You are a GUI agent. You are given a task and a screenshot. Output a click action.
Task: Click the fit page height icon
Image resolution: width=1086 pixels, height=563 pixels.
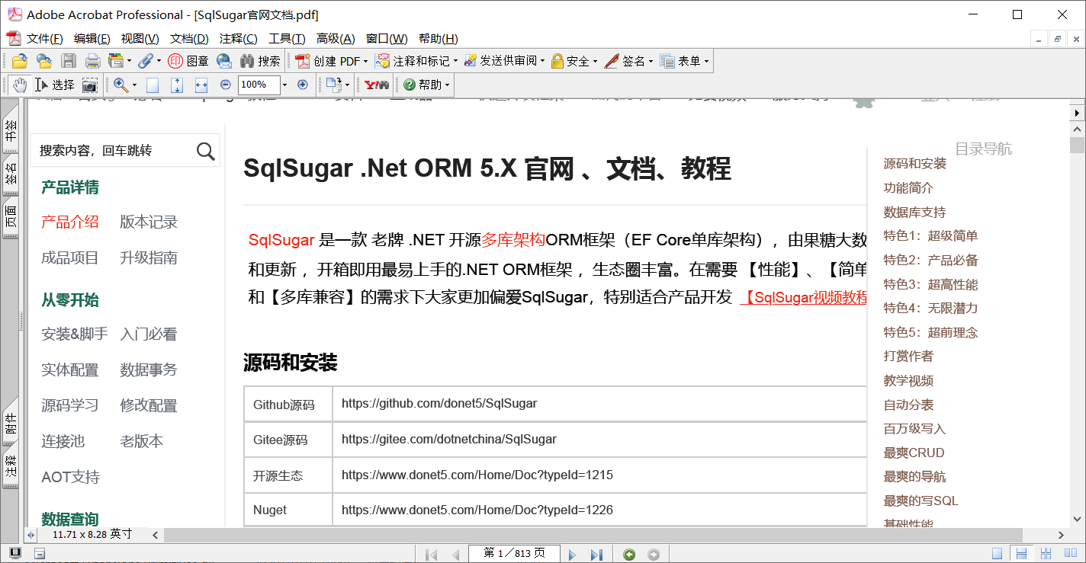177,85
